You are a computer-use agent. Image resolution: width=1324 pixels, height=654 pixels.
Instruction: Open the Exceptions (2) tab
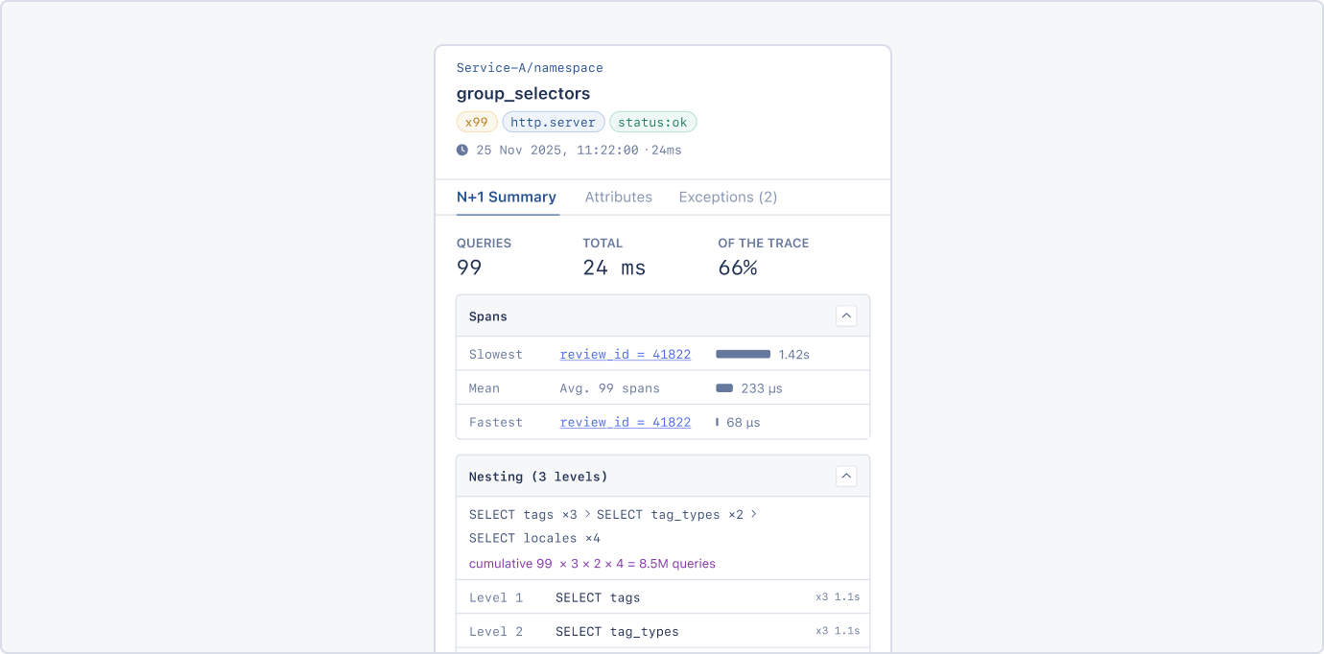point(728,197)
